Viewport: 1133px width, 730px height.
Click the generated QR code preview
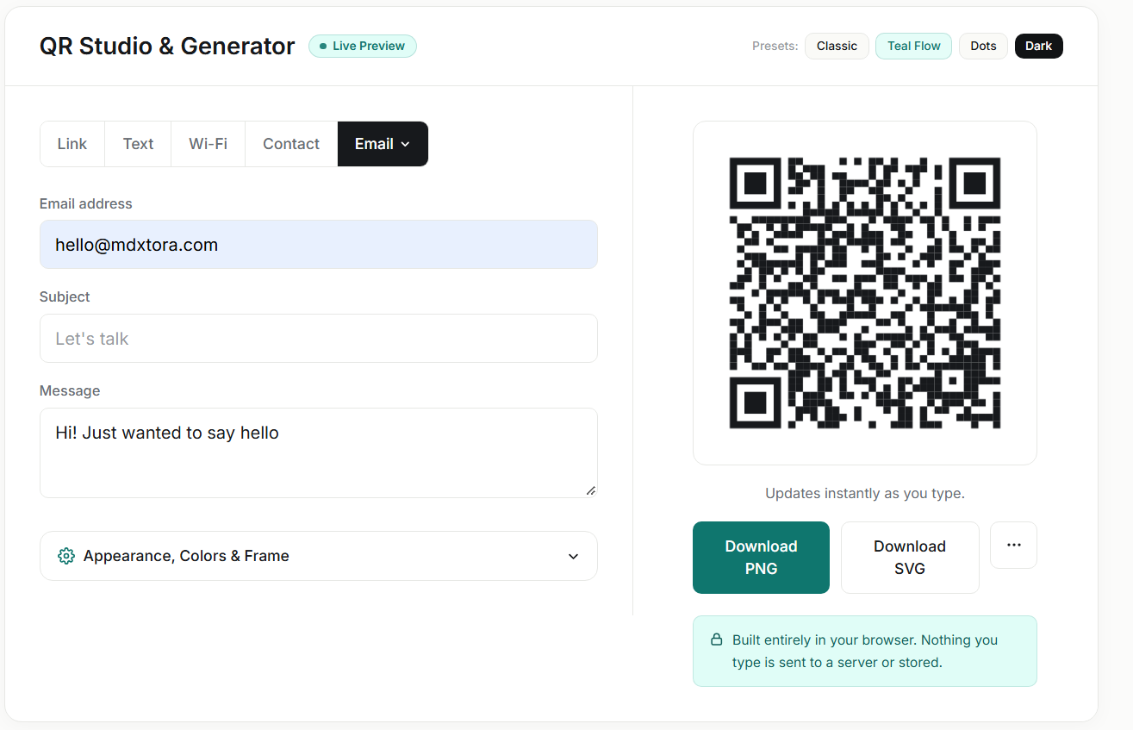(x=864, y=293)
